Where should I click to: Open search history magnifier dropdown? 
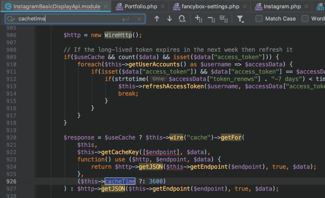click(11, 19)
